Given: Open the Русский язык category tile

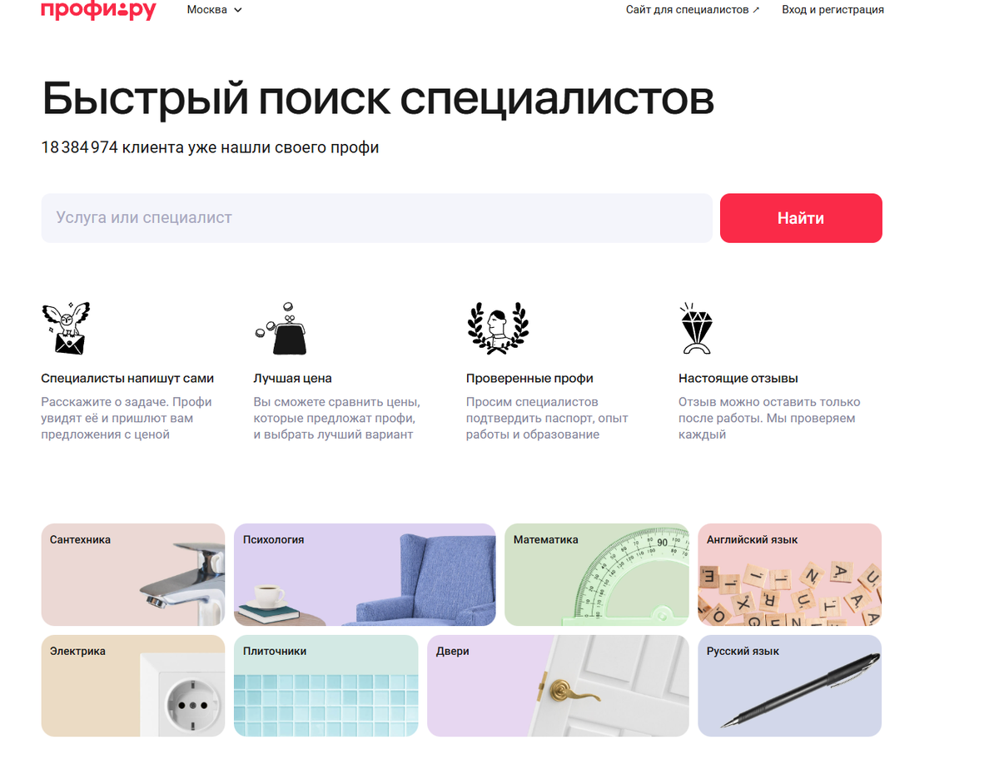Looking at the screenshot, I should point(789,686).
